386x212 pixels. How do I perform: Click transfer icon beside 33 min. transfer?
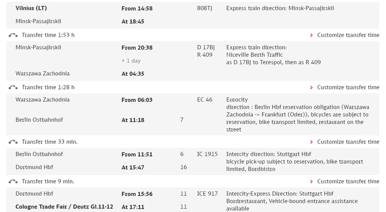coord(13,142)
